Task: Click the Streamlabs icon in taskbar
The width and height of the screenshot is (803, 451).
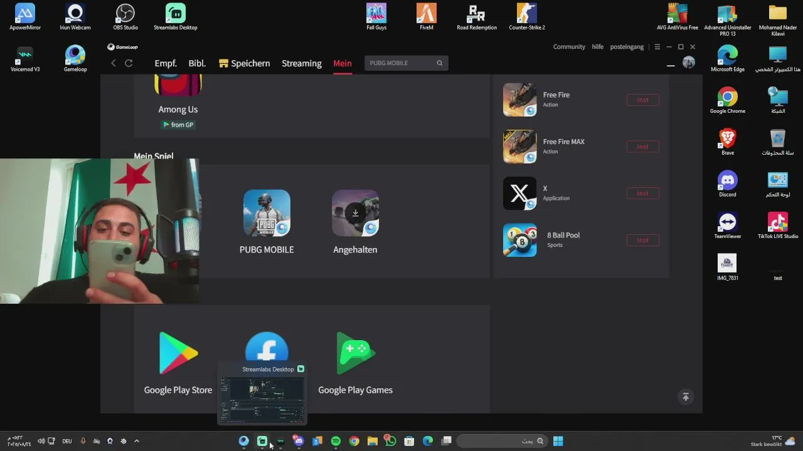Action: tap(262, 441)
